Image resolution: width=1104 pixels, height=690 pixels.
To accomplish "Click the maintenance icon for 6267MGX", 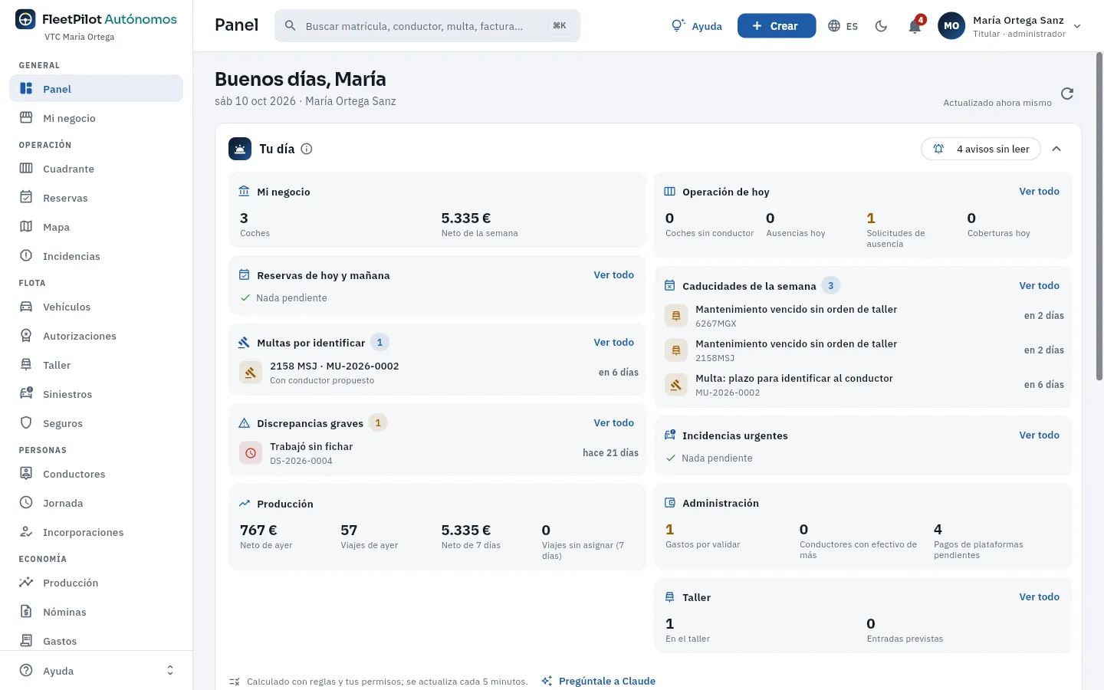I will [675, 316].
